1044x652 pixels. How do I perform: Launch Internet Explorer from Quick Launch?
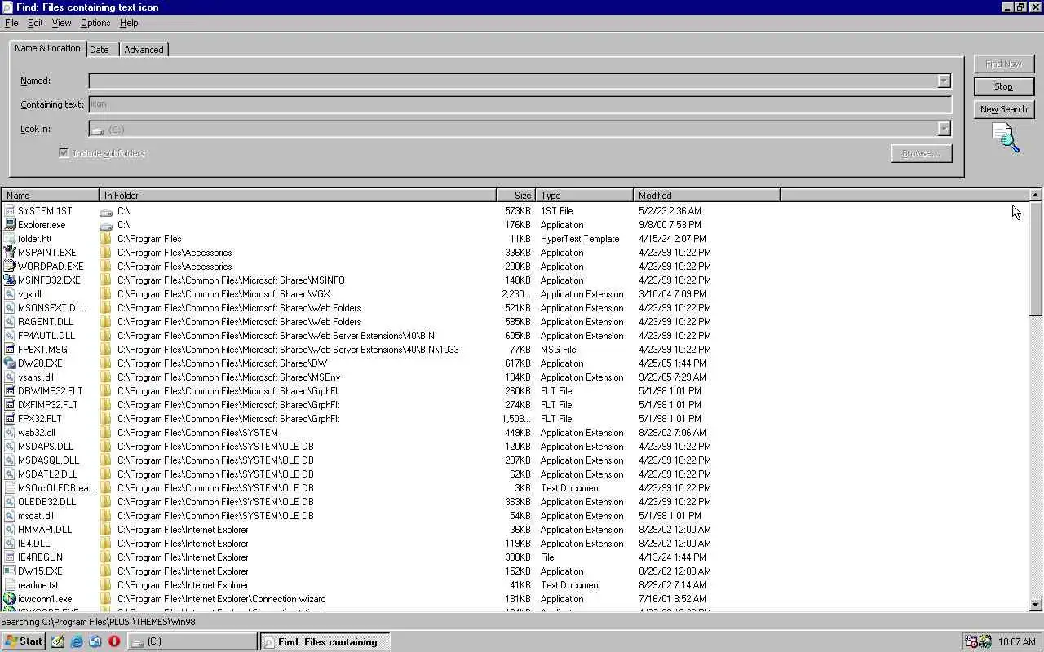(x=77, y=641)
